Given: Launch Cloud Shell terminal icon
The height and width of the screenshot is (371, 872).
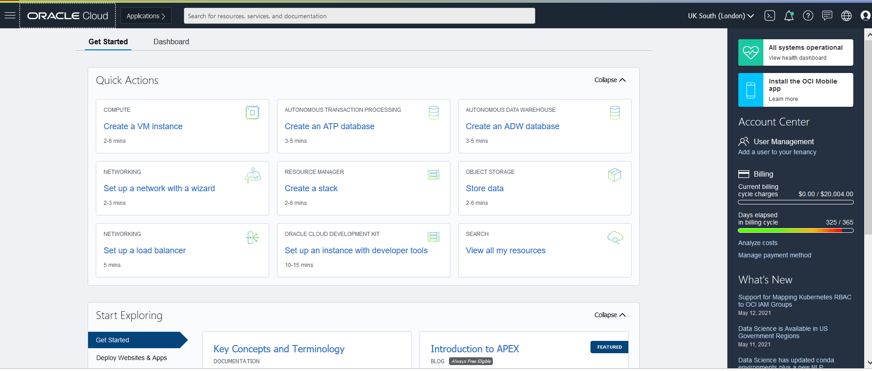Looking at the screenshot, I should click(x=770, y=16).
